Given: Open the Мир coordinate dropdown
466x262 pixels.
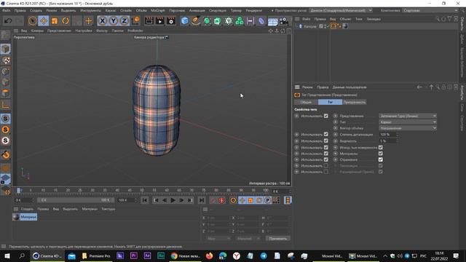Looking at the screenshot, I should point(218,239).
